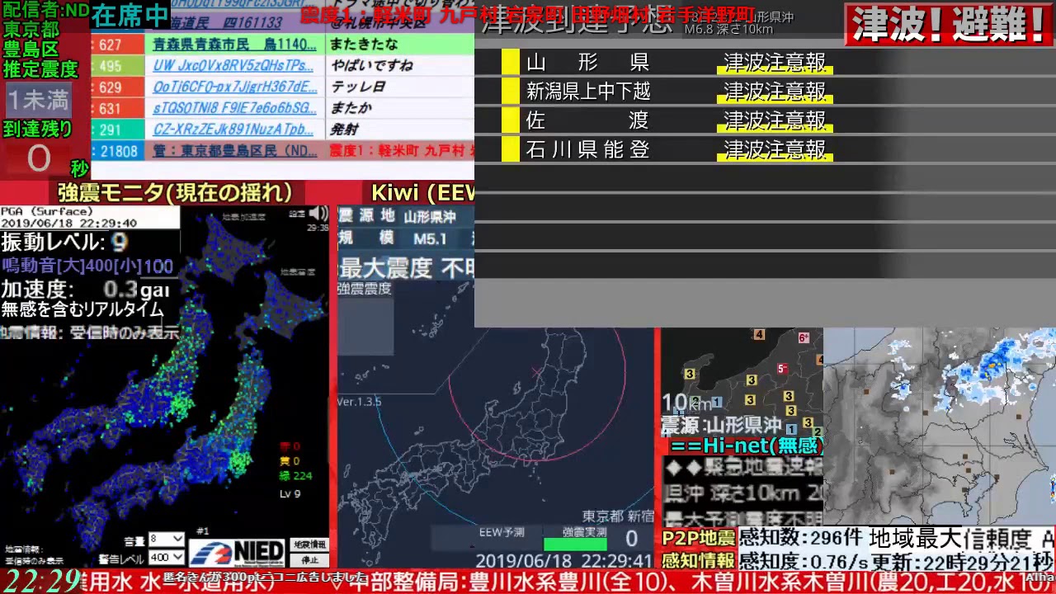Click comment number 629
1056x594 pixels.
click(110, 87)
